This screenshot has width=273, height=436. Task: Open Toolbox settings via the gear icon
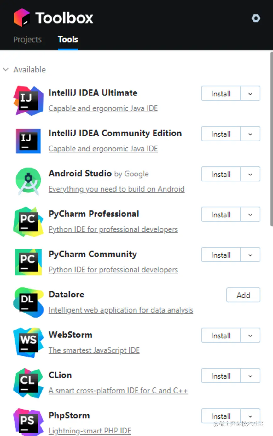coord(256,18)
